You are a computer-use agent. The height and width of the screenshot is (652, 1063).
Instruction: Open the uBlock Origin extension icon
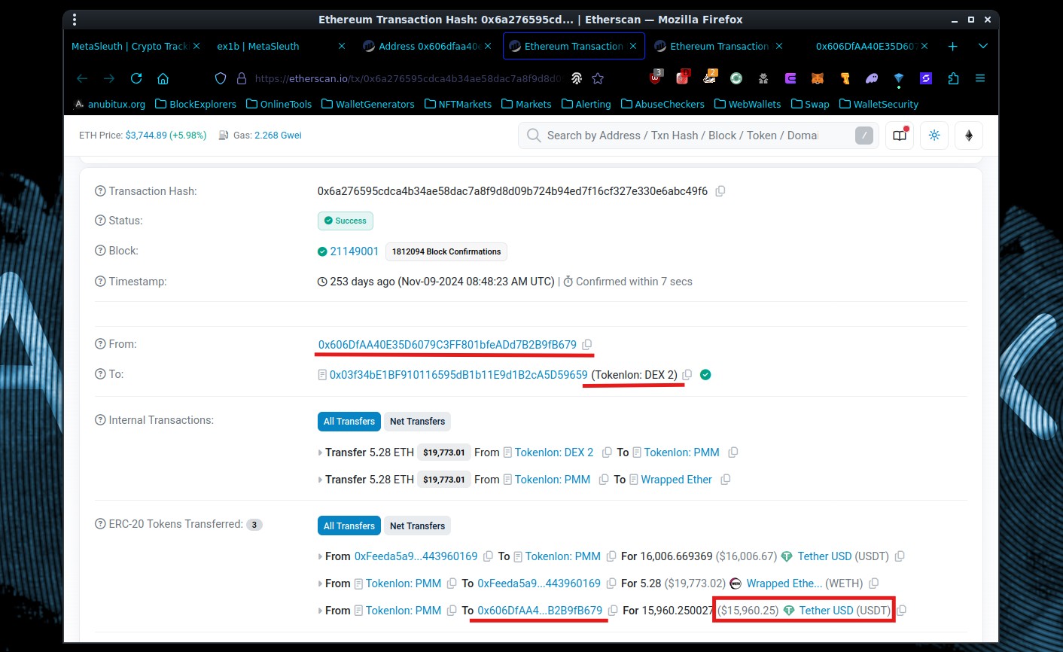tap(656, 78)
